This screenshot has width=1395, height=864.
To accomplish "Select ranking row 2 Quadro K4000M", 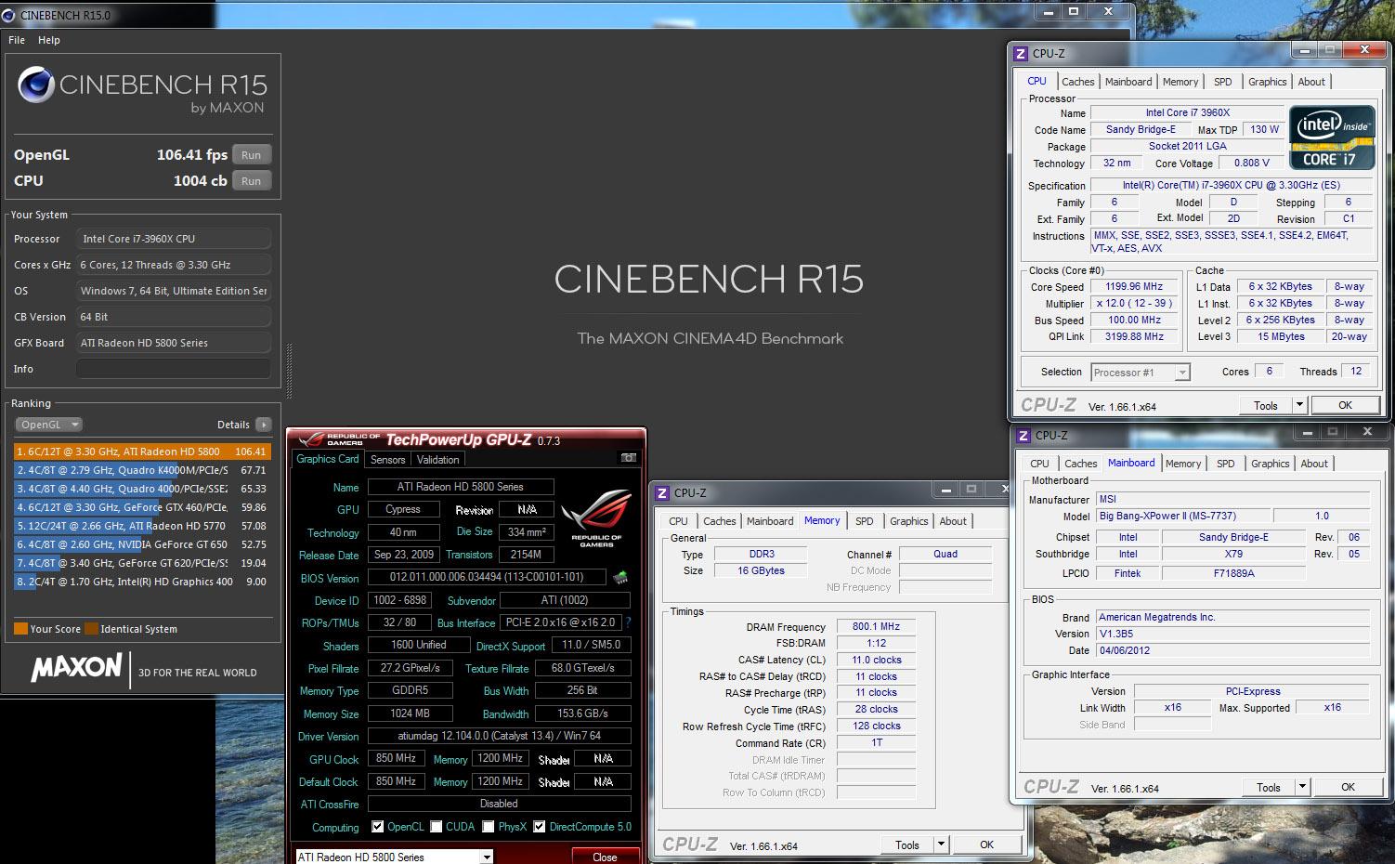I will coord(142,470).
